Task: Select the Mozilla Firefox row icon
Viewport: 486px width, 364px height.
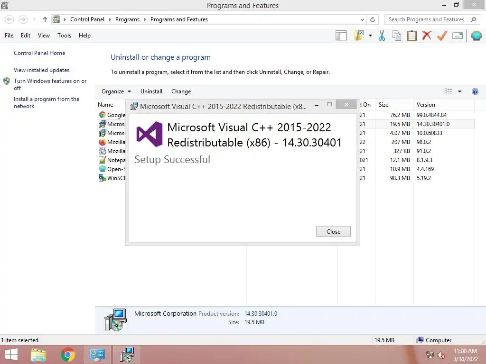Action: 103,142
